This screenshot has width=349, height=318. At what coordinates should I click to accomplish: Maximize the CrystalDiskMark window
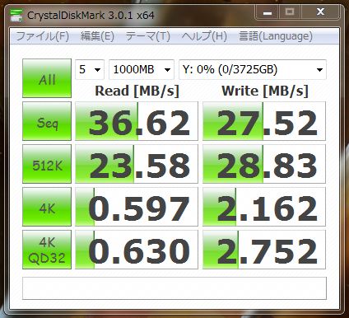click(290, 12)
